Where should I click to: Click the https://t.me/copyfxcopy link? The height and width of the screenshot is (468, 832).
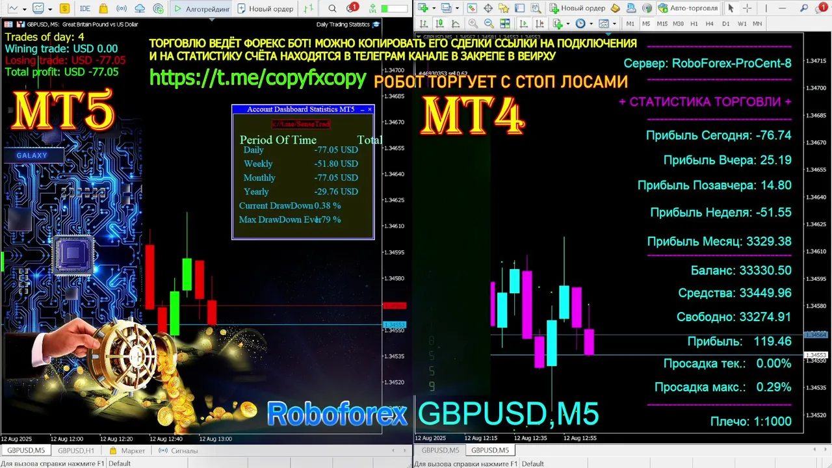click(258, 77)
